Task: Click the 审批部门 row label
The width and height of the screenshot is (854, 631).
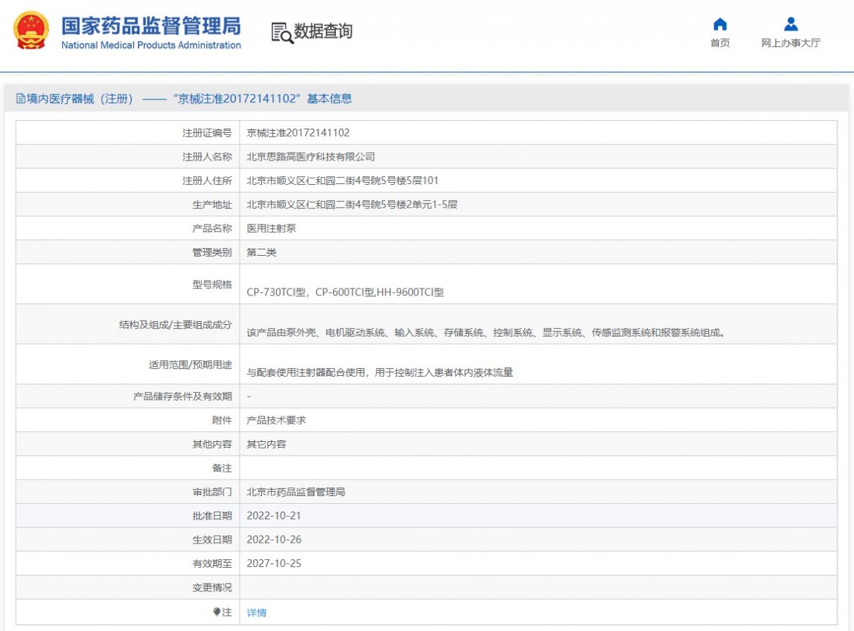Action: [212, 492]
